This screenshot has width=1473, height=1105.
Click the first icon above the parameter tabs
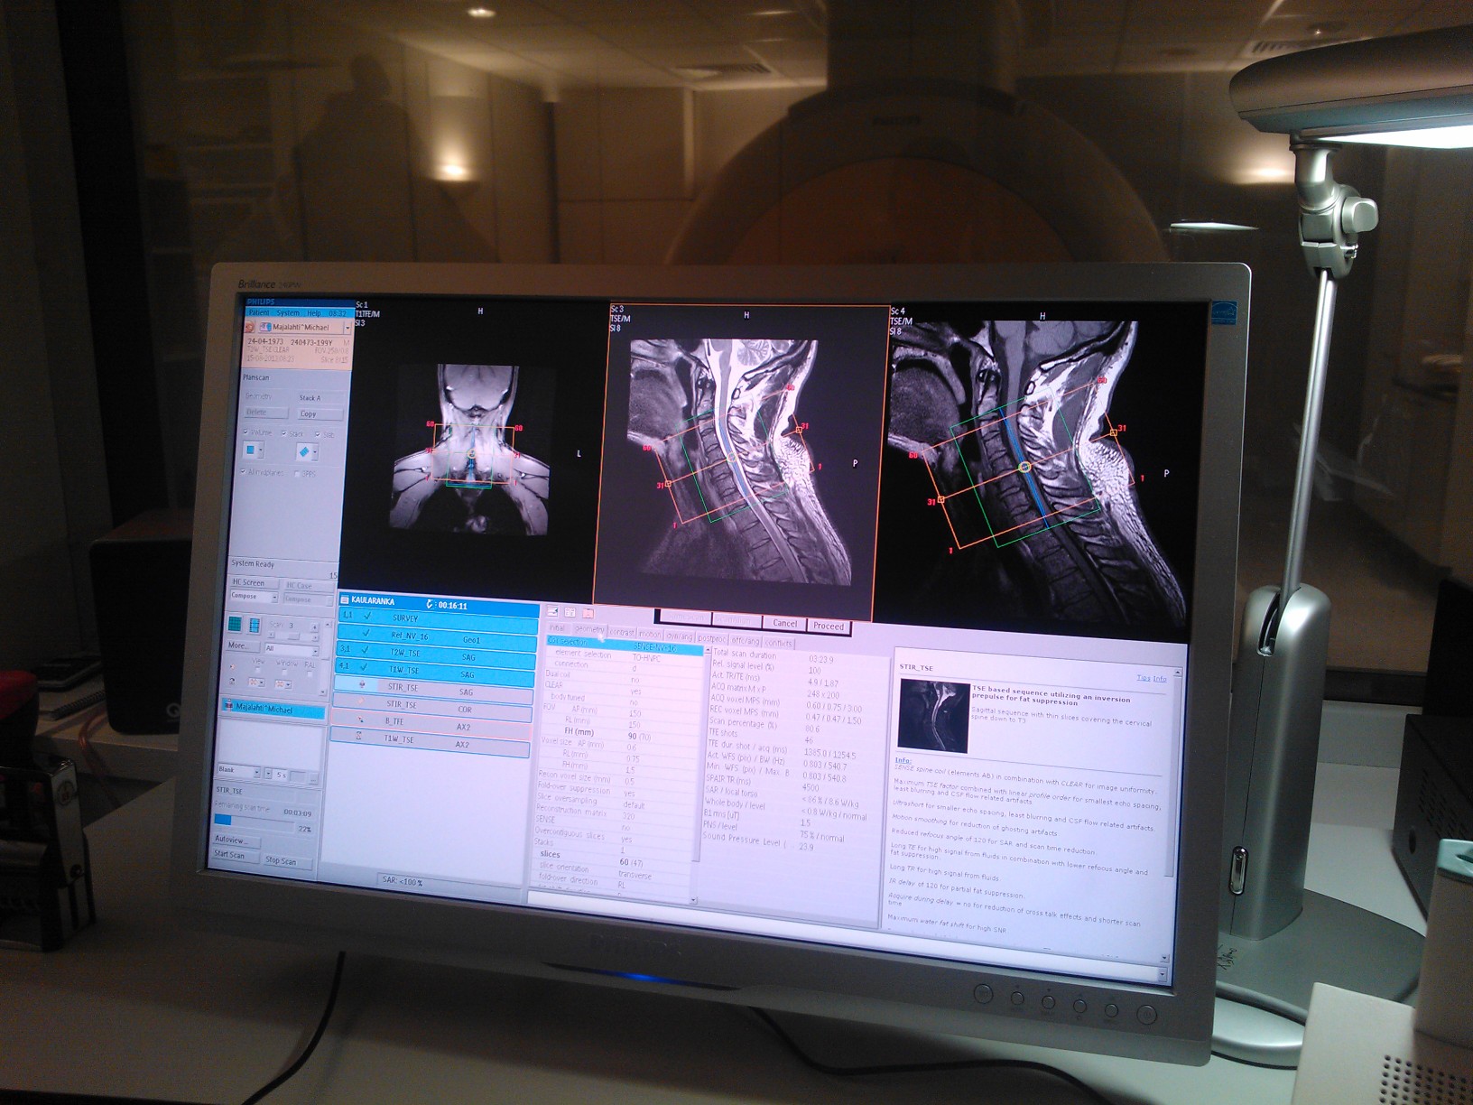552,612
